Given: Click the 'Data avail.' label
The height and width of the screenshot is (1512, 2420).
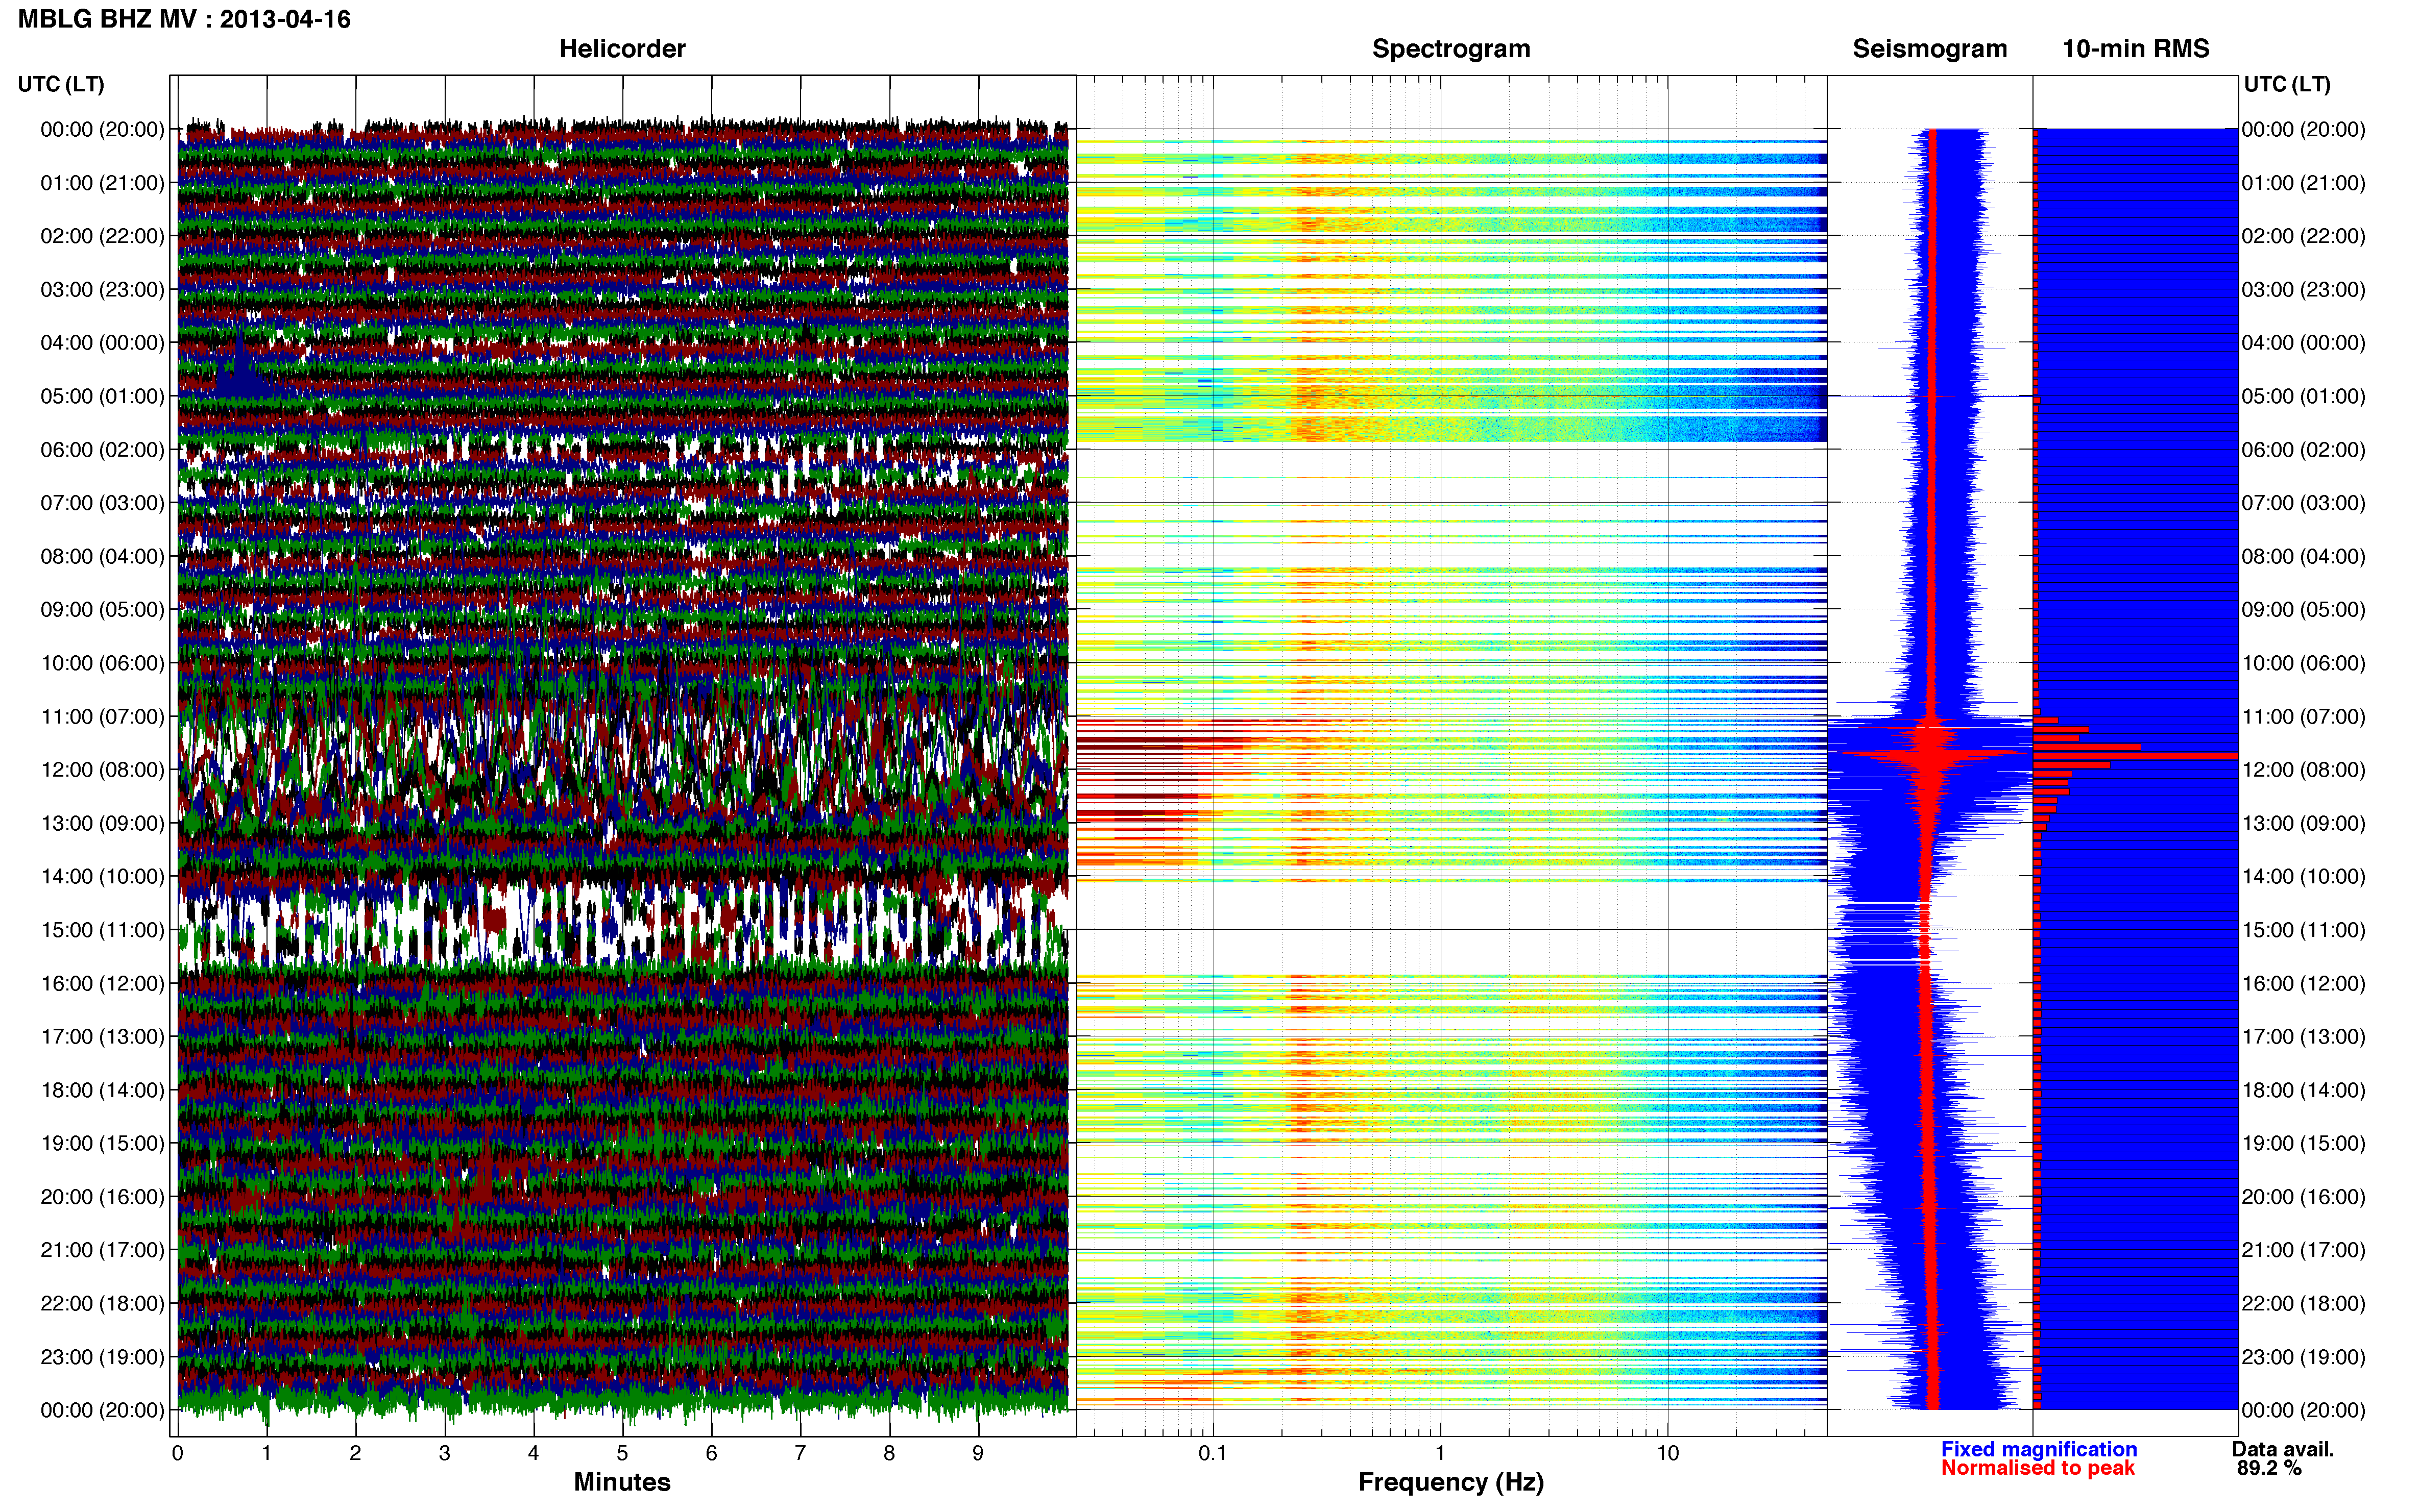Looking at the screenshot, I should tap(2283, 1449).
